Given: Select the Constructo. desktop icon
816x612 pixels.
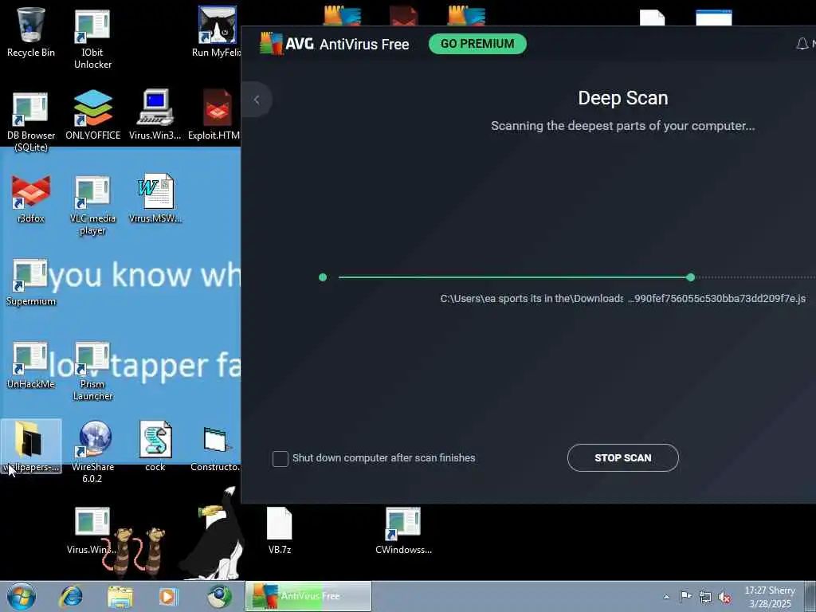Looking at the screenshot, I should [x=215, y=449].
